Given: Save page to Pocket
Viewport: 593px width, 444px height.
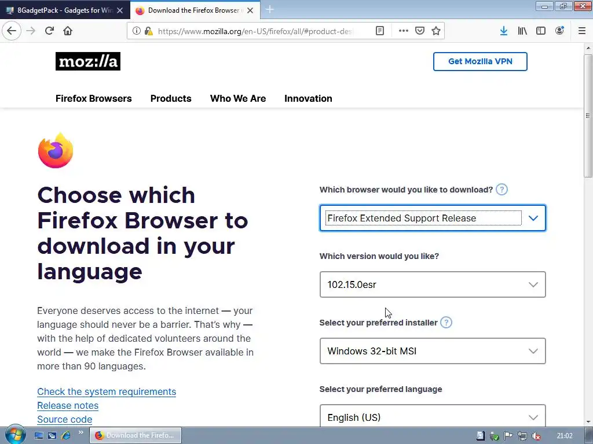Looking at the screenshot, I should coord(420,31).
